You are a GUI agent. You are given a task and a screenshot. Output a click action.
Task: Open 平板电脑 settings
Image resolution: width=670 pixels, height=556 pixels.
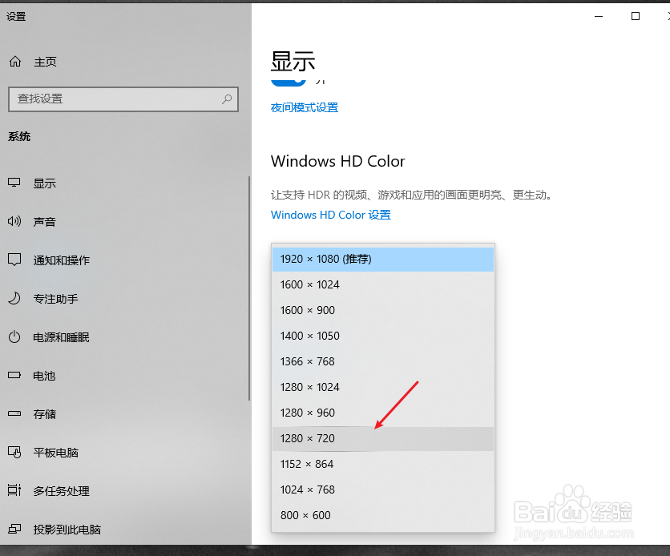[x=56, y=453]
